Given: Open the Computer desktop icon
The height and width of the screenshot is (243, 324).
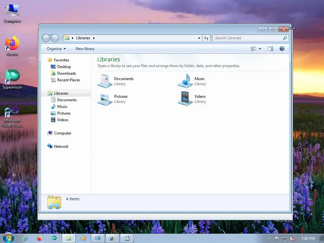Looking at the screenshot, I should click(12, 13).
